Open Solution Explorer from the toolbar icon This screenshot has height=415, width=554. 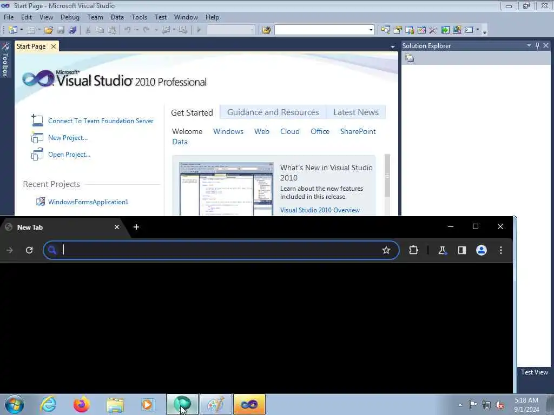point(385,30)
